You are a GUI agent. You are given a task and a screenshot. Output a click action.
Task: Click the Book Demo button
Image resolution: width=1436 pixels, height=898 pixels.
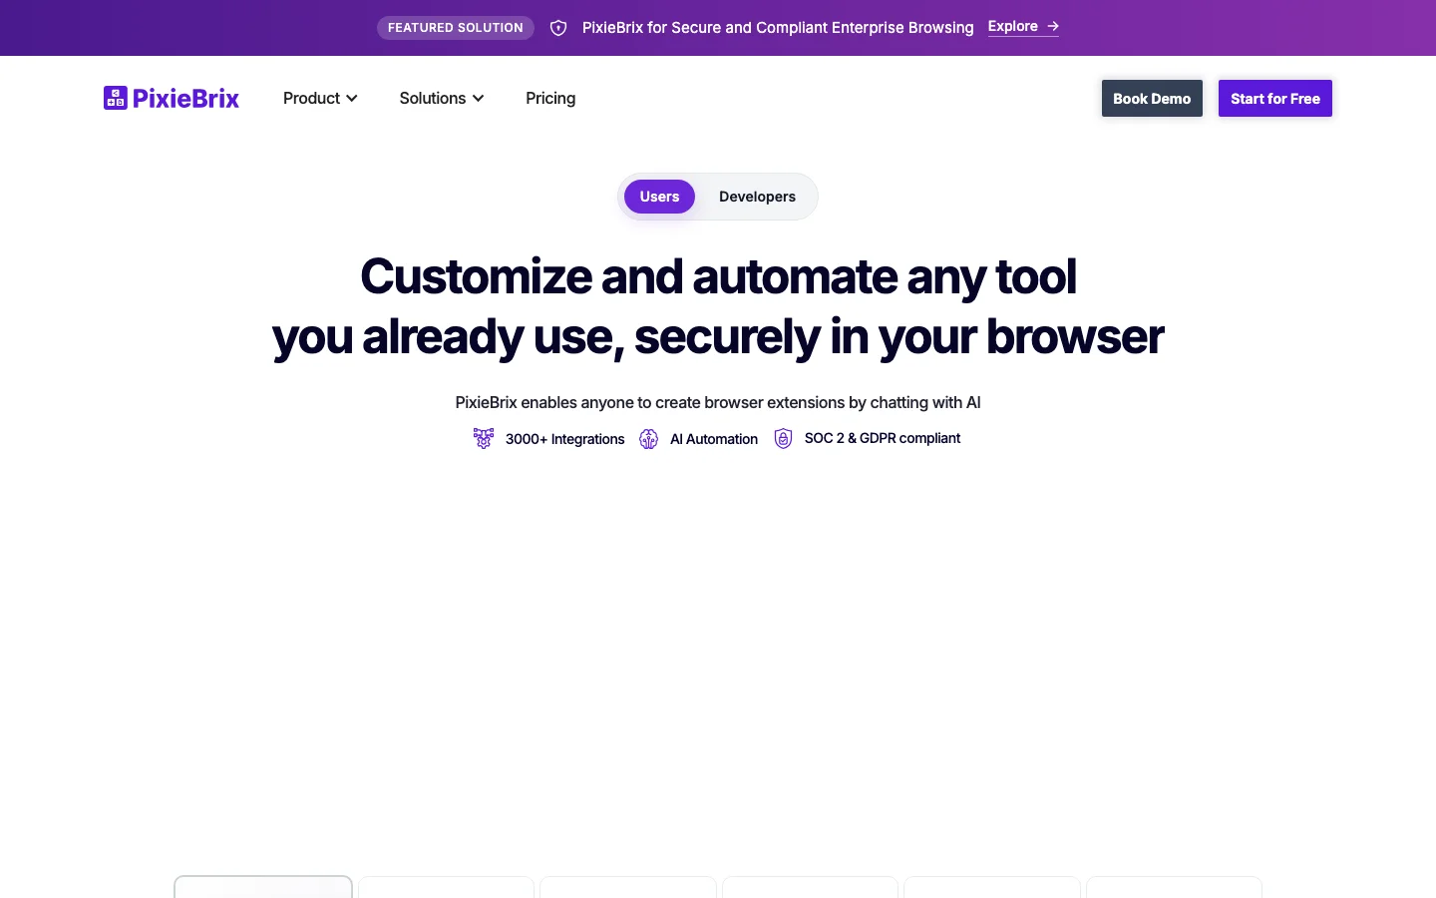(1152, 98)
